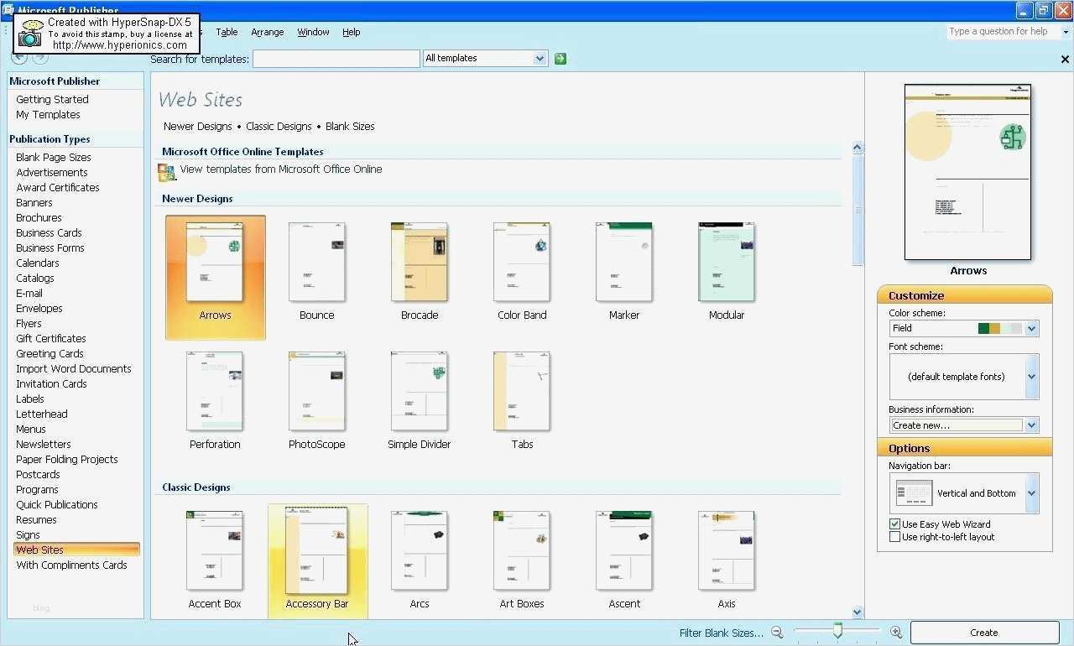Open Getting Started in the sidebar

pos(52,100)
